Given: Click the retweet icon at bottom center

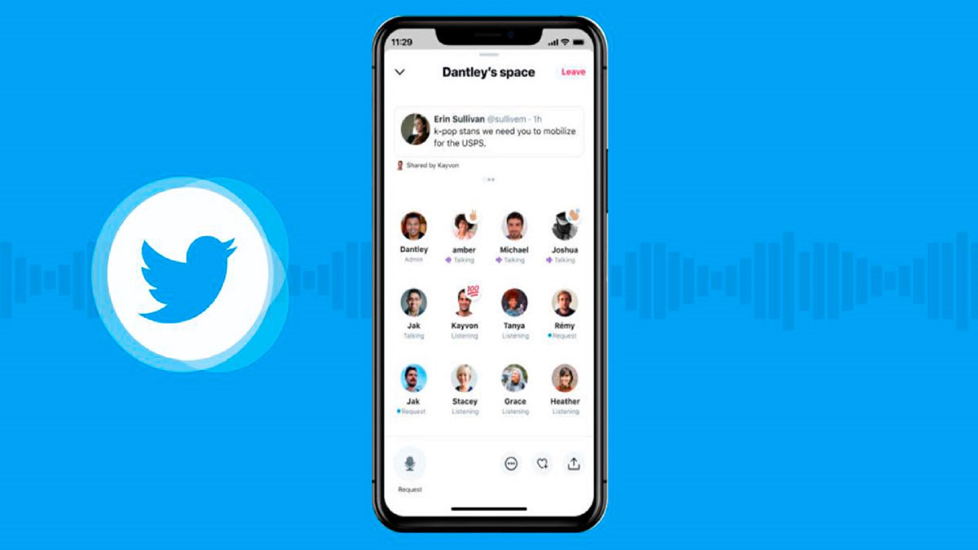Looking at the screenshot, I should coord(542,463).
